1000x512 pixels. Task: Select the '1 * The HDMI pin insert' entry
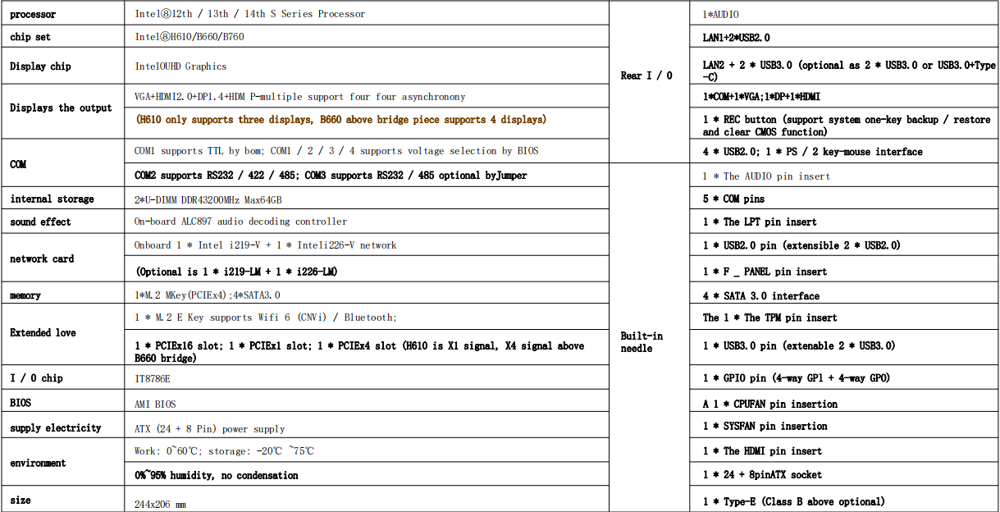762,450
